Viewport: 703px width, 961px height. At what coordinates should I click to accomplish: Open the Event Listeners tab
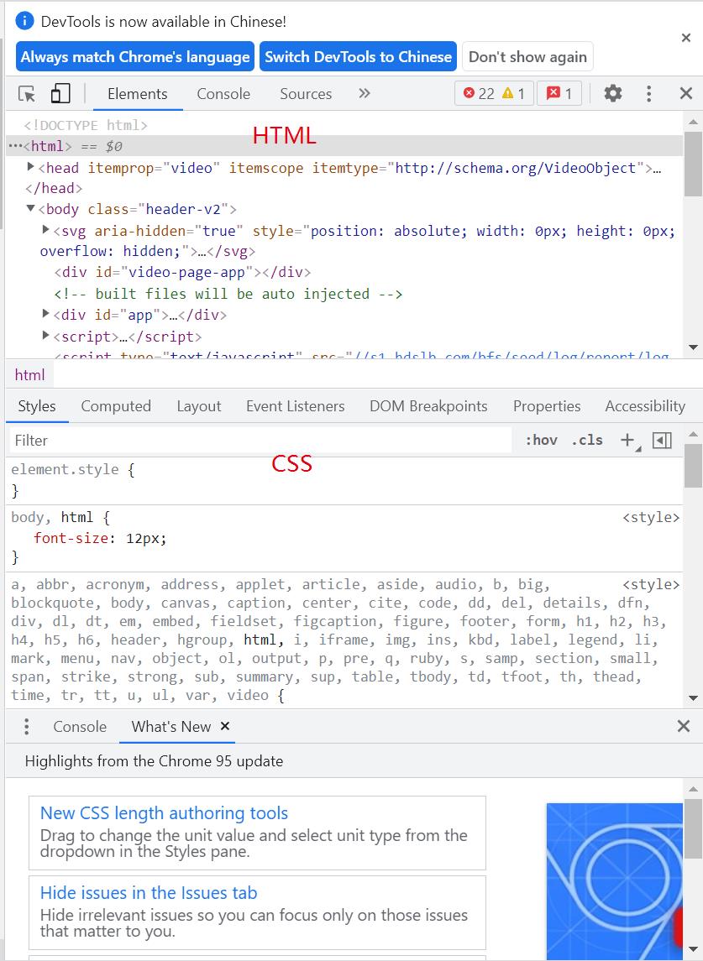tap(295, 405)
